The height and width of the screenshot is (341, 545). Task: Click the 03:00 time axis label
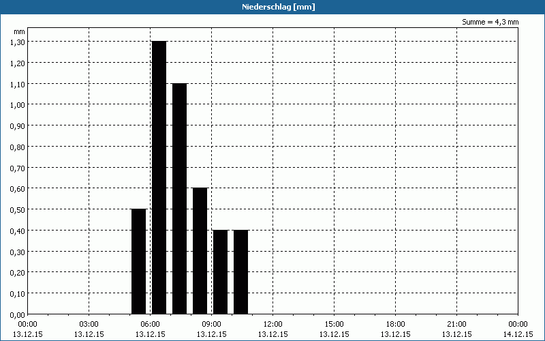(89, 325)
